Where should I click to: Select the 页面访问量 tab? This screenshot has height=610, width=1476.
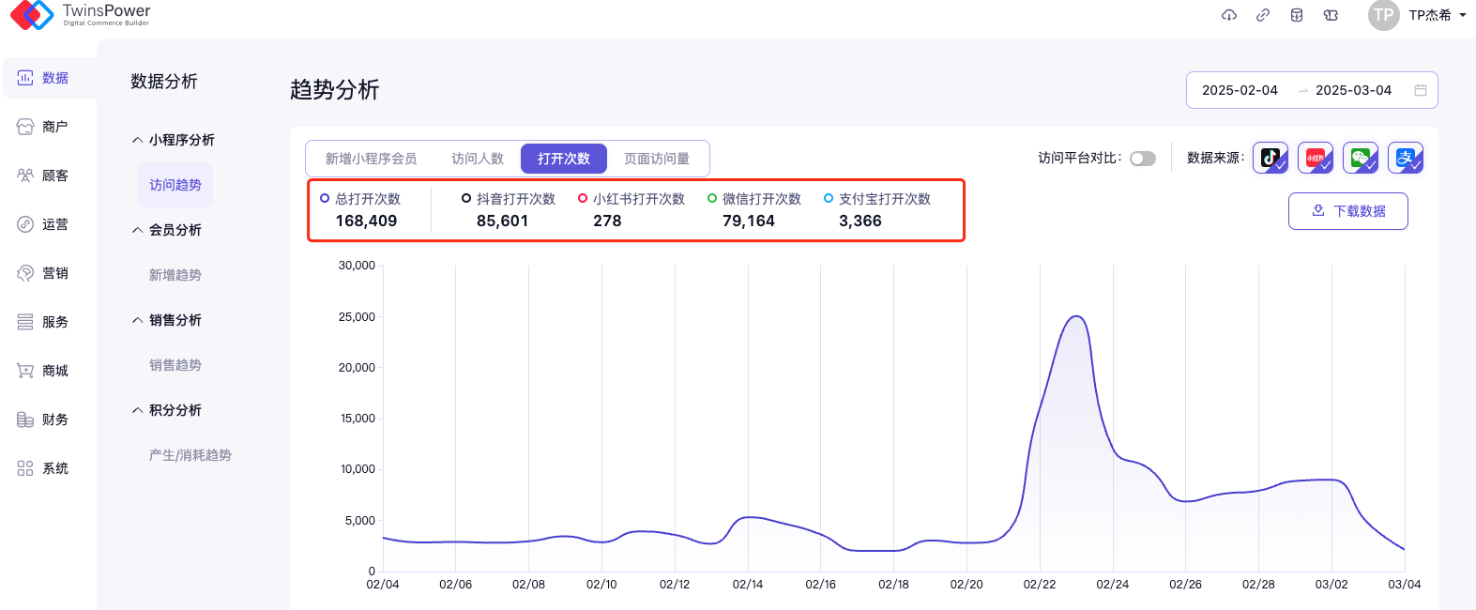[657, 159]
